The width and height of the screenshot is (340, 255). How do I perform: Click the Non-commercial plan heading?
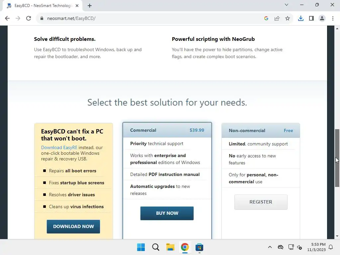[247, 130]
